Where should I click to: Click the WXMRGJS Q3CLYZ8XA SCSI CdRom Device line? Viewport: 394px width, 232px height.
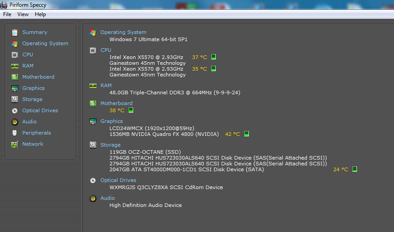166,187
